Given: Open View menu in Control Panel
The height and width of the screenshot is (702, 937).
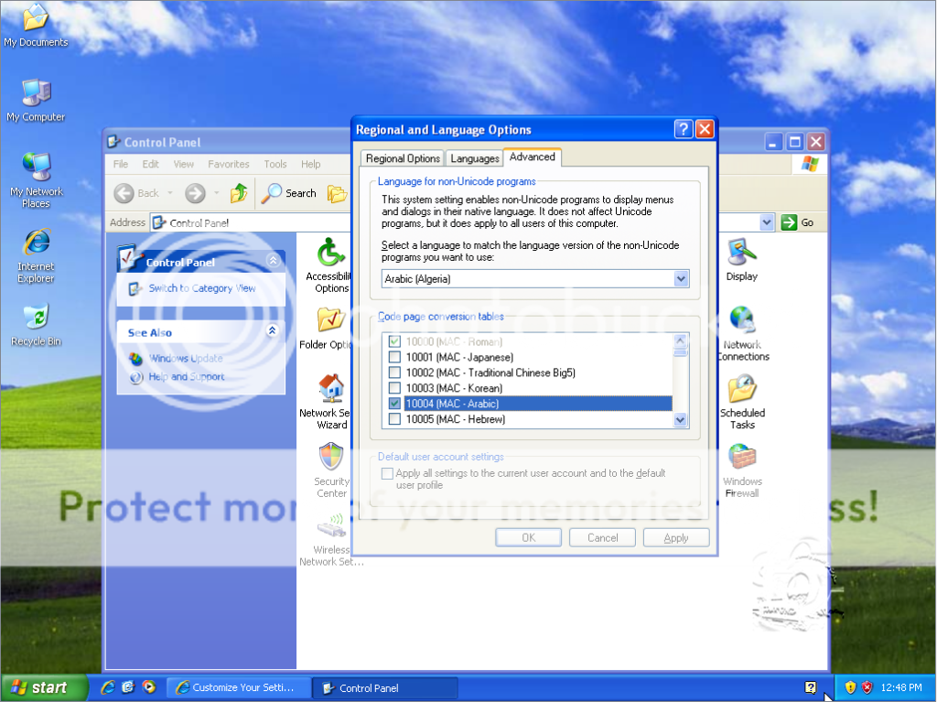Looking at the screenshot, I should [183, 164].
